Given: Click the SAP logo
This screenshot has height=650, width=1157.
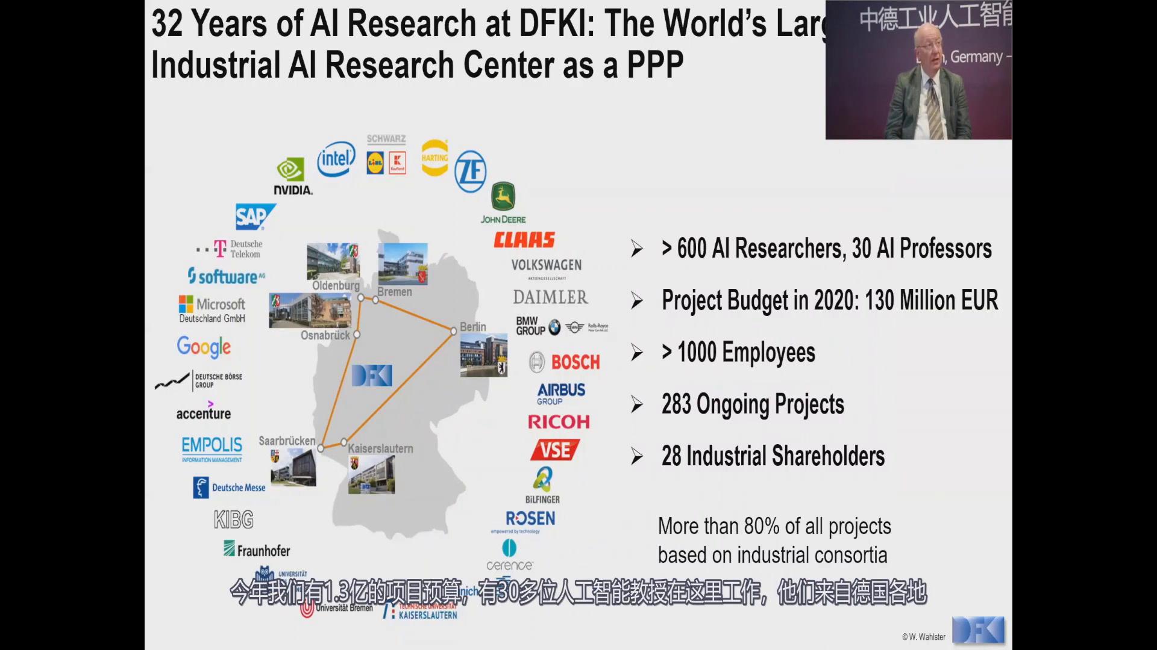Looking at the screenshot, I should (256, 217).
